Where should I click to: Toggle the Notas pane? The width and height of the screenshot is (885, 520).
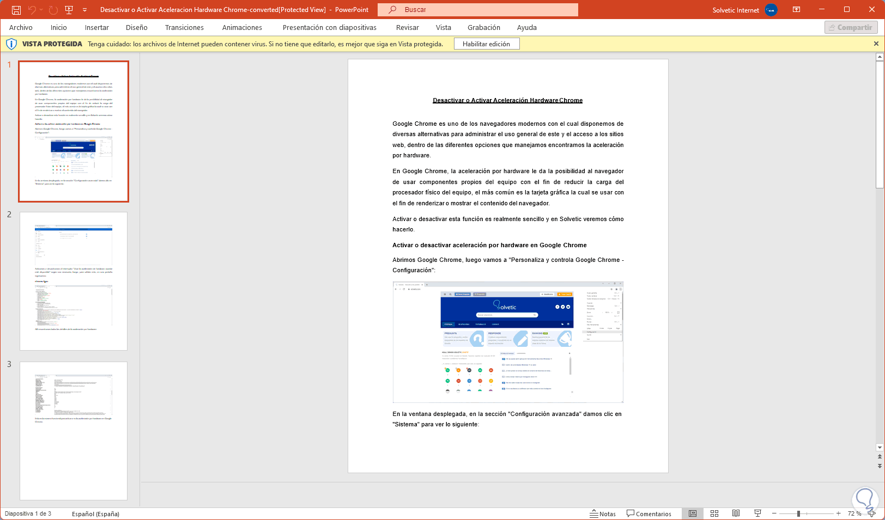[603, 514]
